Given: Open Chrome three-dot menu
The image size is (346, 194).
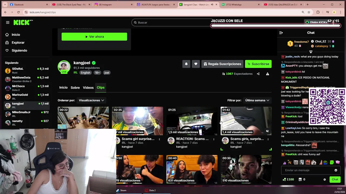Looking at the screenshot, I should pyautogui.click(x=341, y=12).
